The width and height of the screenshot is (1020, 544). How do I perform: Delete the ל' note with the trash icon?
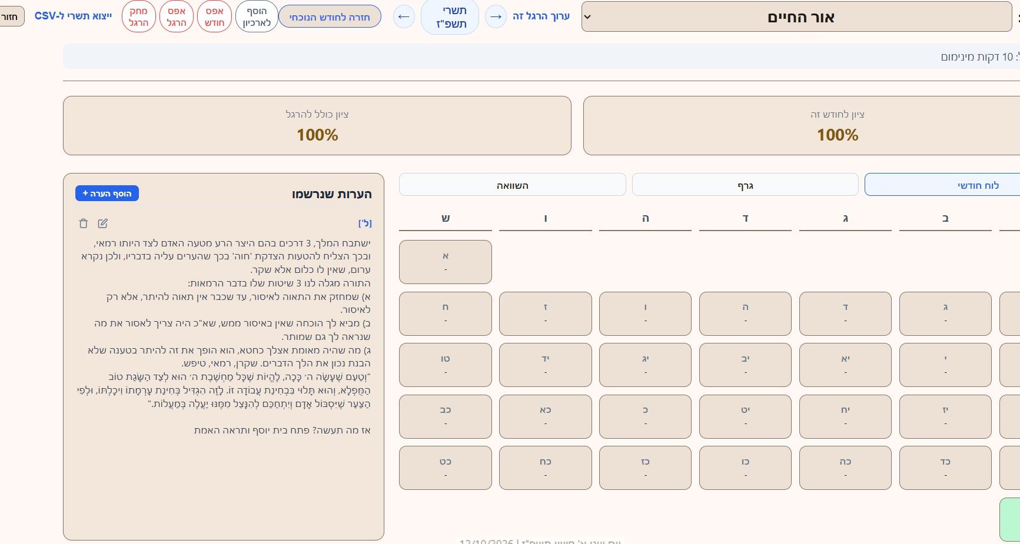coord(84,223)
